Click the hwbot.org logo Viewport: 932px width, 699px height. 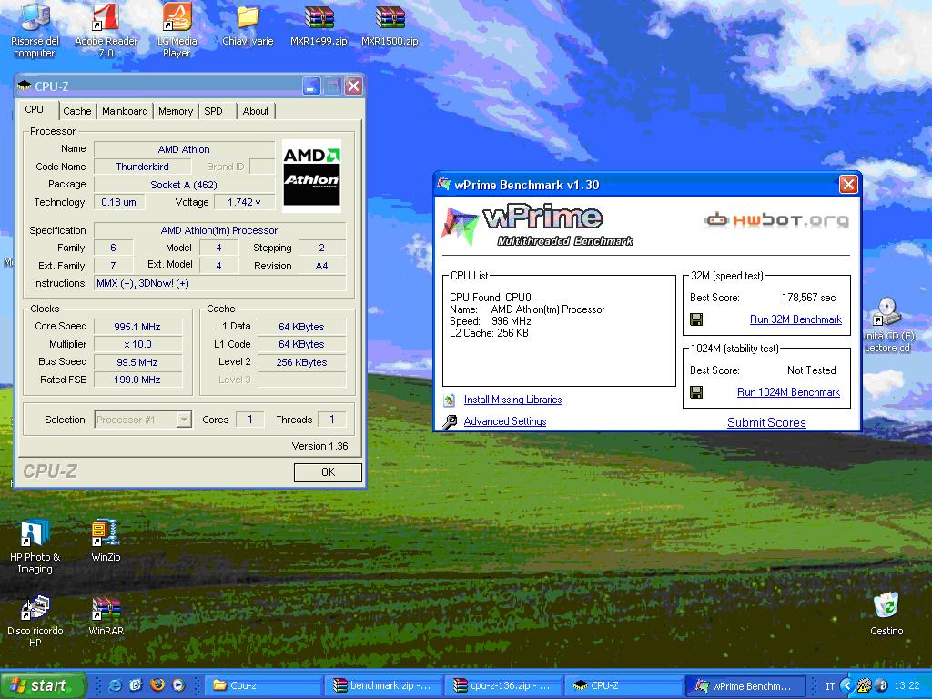pyautogui.click(x=776, y=220)
